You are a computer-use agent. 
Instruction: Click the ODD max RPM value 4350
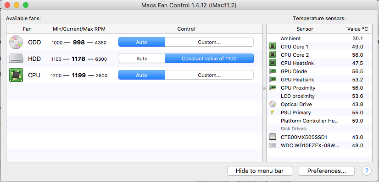pyautogui.click(x=100, y=43)
